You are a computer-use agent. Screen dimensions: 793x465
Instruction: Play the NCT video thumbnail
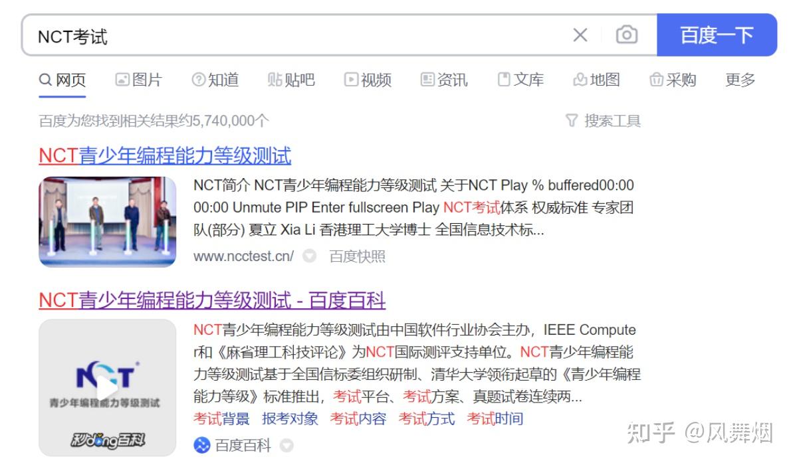(x=106, y=387)
